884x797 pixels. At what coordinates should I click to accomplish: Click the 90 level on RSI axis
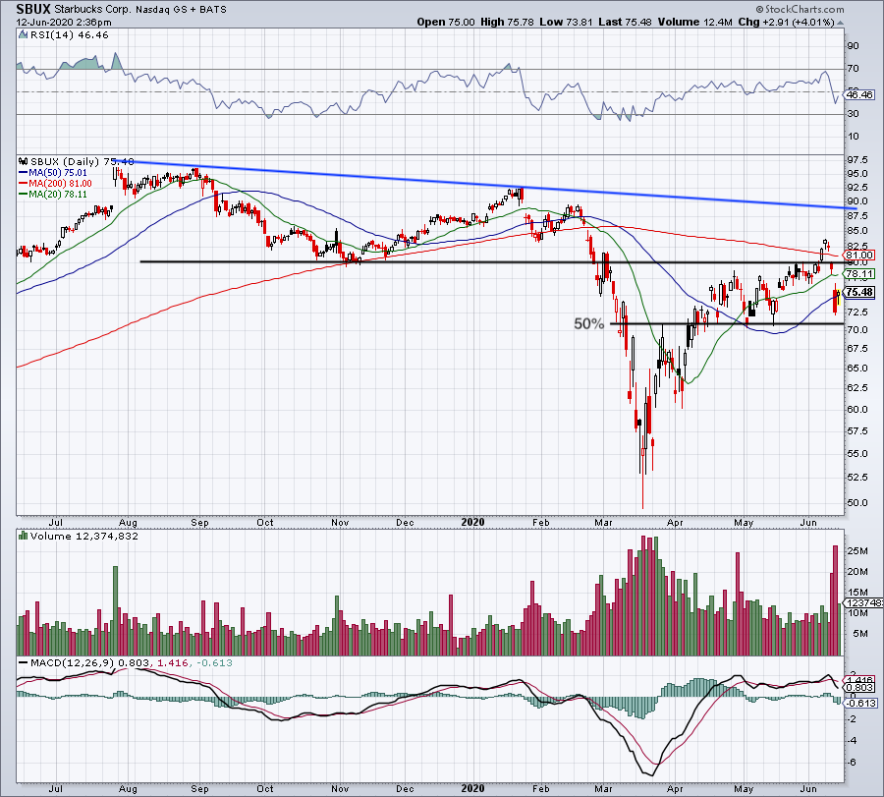click(x=853, y=45)
